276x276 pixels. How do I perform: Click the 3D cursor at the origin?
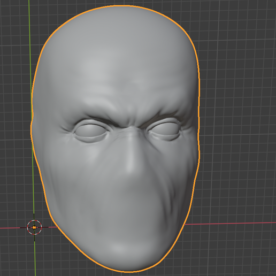tap(34, 227)
